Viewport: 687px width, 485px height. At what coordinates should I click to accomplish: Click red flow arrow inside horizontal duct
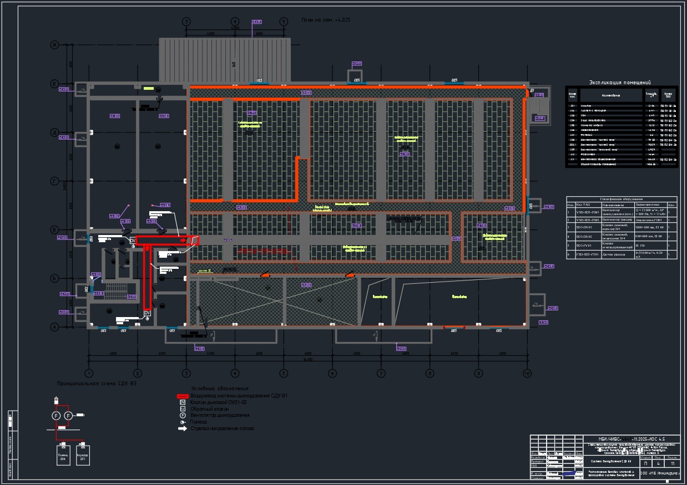click(x=183, y=241)
